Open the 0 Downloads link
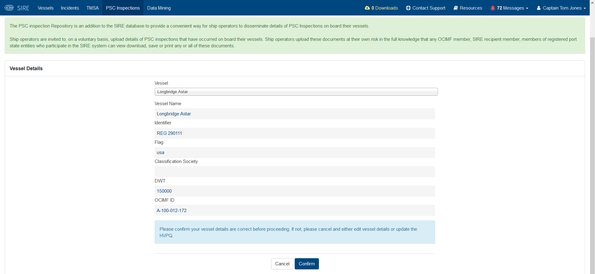Screen dimensions: 595x274 coord(381,8)
